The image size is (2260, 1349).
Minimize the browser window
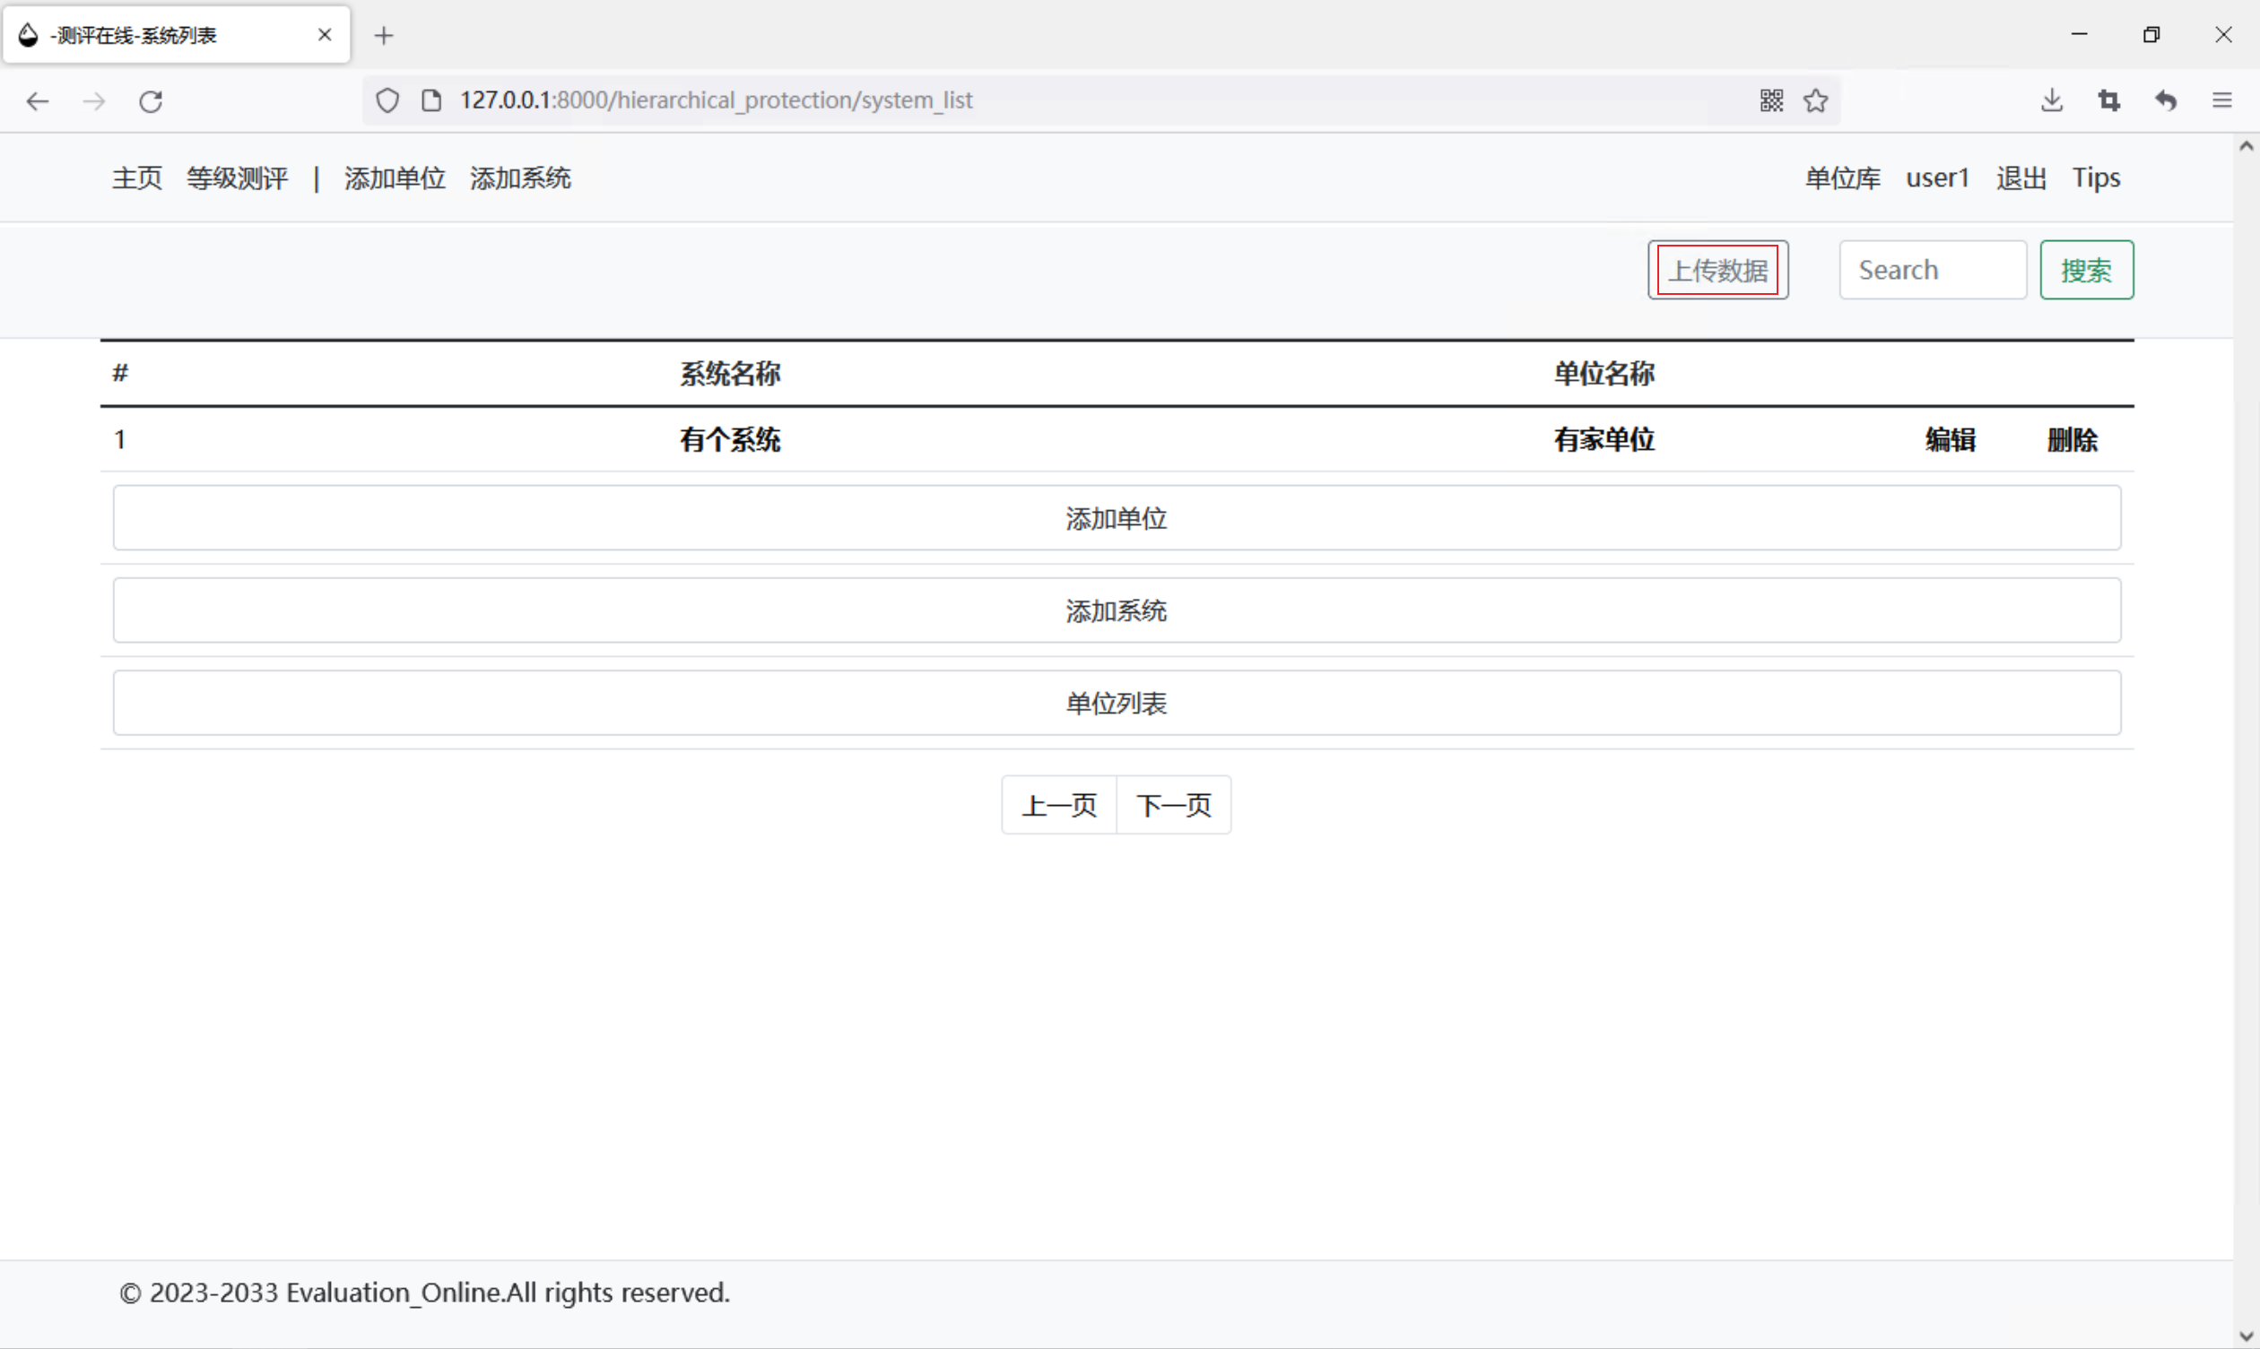(x=2079, y=35)
